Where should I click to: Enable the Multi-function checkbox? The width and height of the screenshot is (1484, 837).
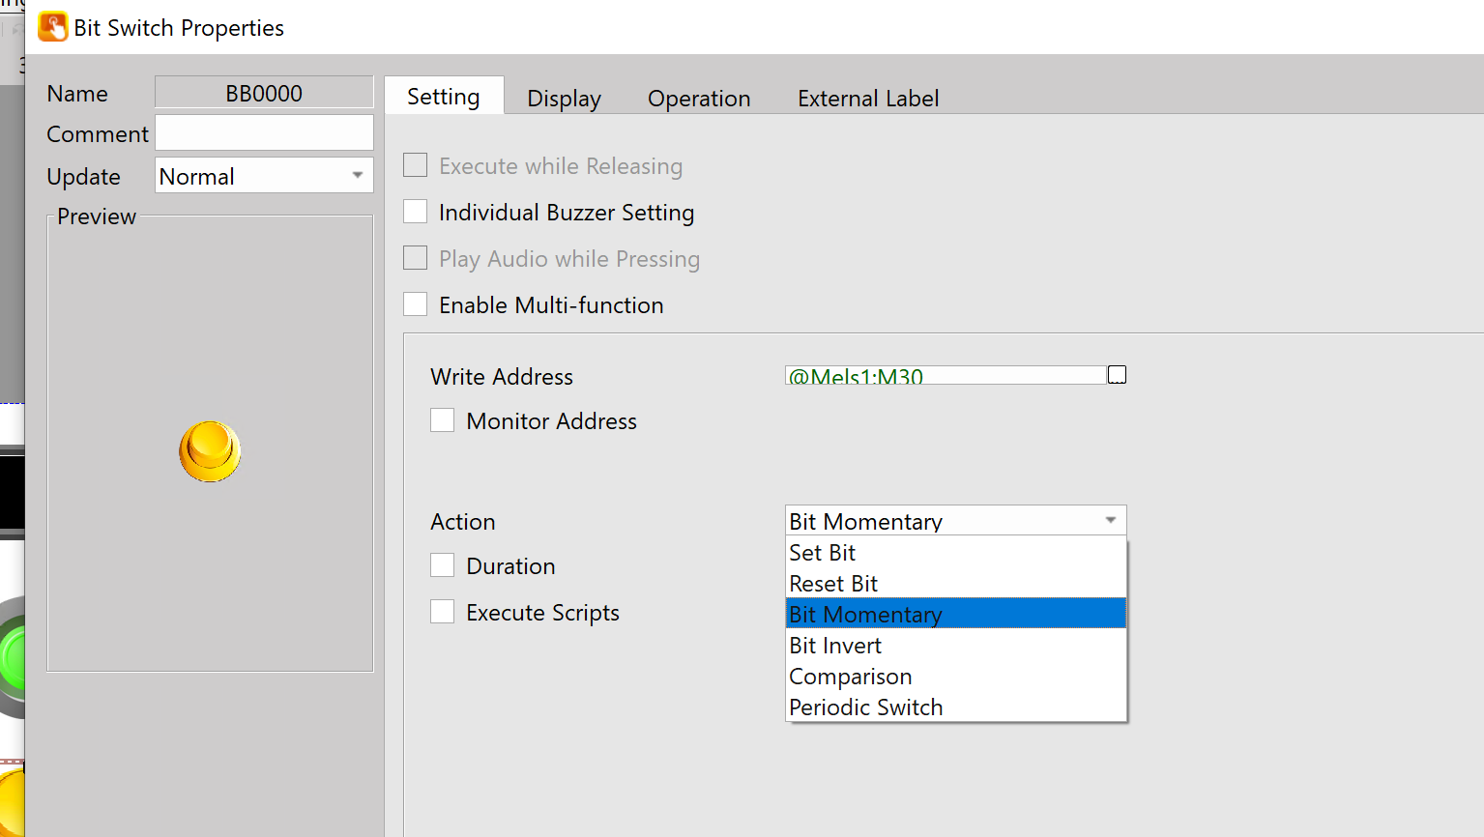(x=416, y=304)
